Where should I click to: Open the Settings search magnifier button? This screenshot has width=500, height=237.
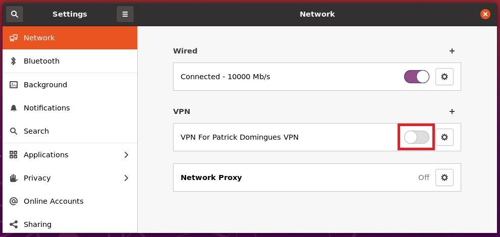click(x=14, y=14)
